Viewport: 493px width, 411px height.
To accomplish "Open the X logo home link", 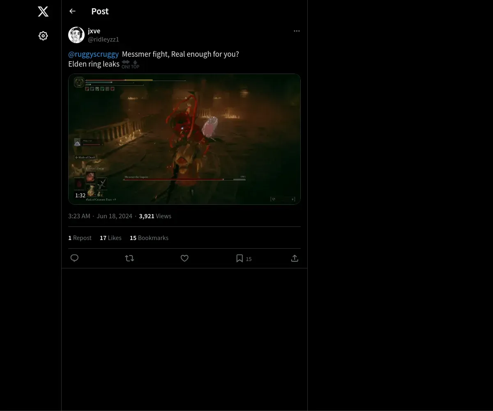I will pos(43,12).
